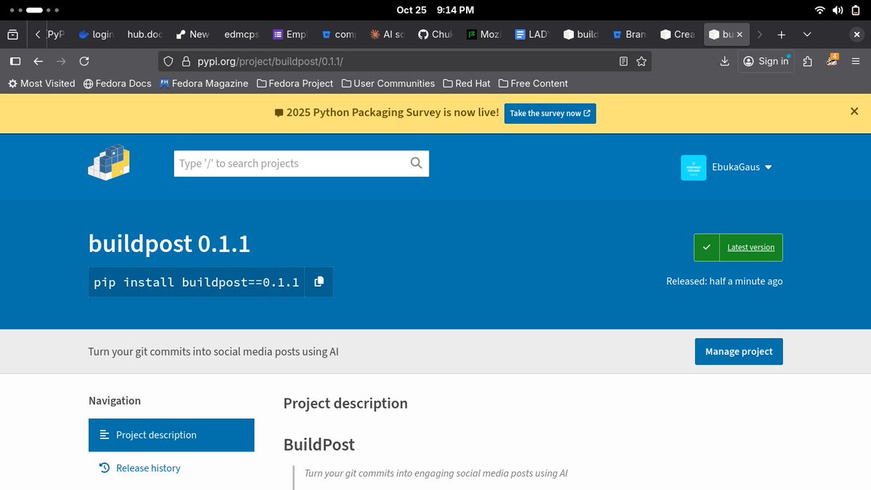
Task: Click the Release history clock icon
Action: pyautogui.click(x=105, y=467)
